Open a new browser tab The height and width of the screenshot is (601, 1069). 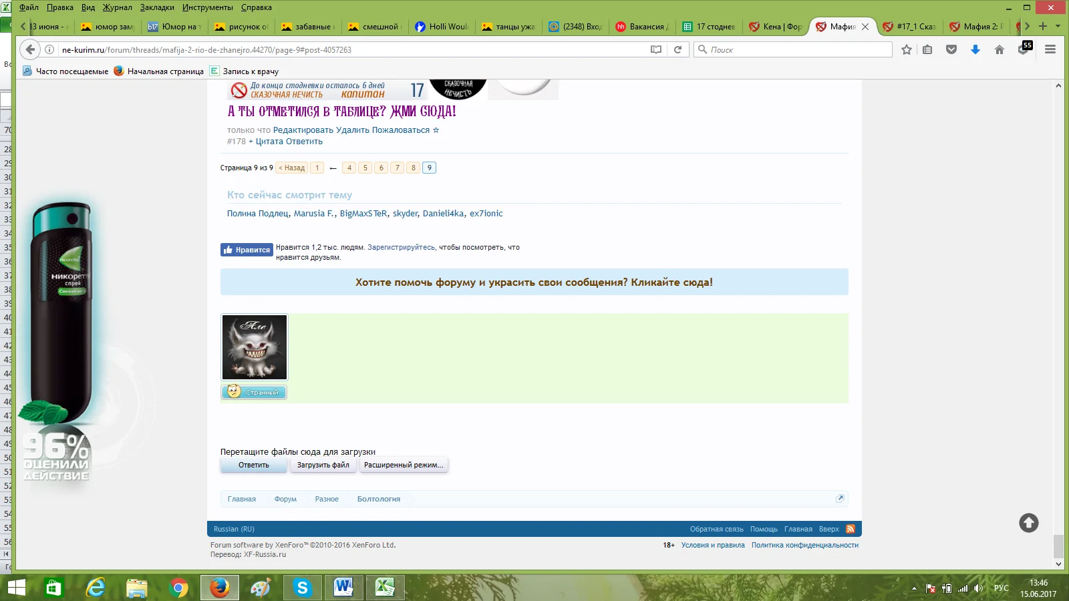click(1043, 26)
